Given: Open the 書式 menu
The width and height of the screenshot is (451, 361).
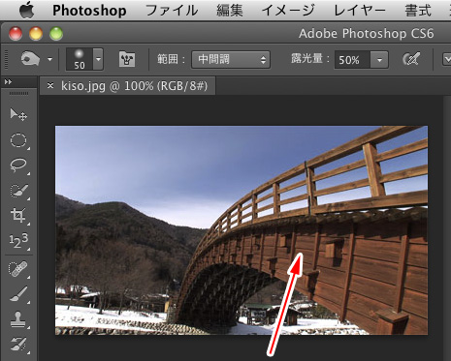Looking at the screenshot, I should [x=418, y=11].
